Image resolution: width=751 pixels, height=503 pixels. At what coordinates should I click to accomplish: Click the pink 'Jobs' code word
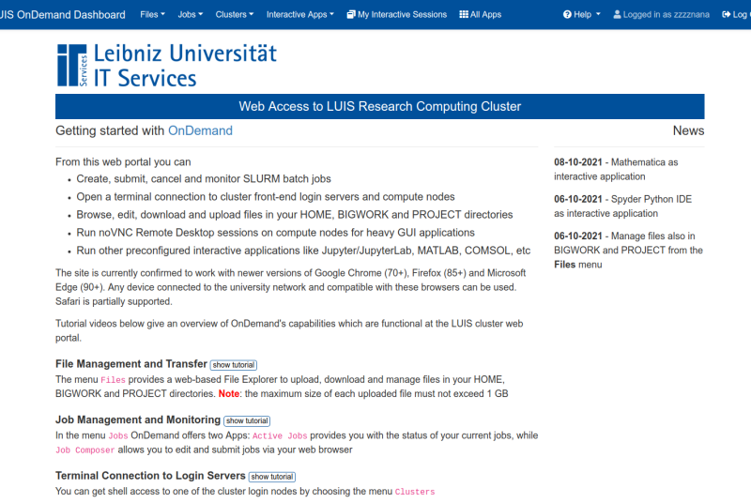pos(118,436)
